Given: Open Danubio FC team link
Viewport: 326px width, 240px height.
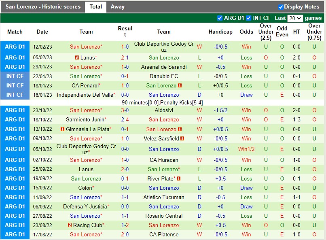Looking at the screenshot, I should [164, 76].
